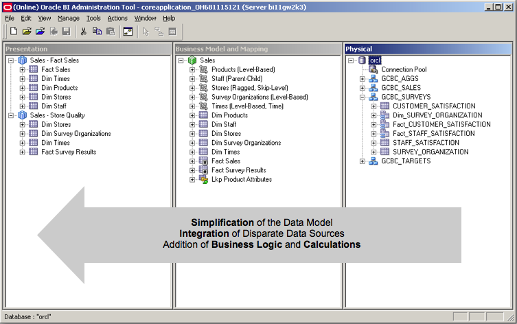Click the Cut scissors icon
The height and width of the screenshot is (324, 517).
[84, 32]
